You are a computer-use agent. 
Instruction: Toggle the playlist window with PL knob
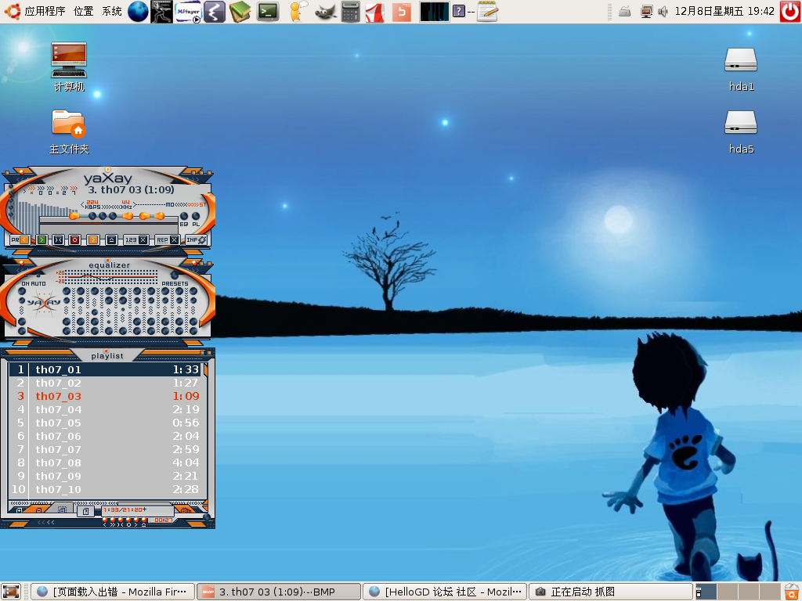[x=196, y=217]
